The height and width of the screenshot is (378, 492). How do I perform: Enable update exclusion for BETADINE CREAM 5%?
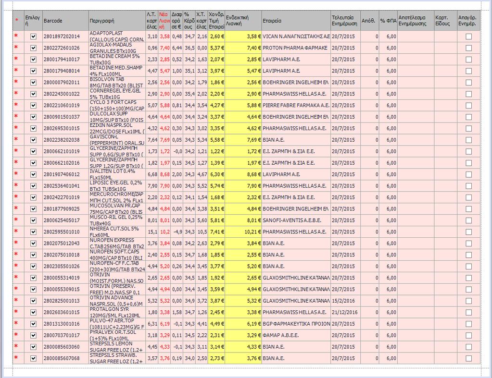[469, 60]
